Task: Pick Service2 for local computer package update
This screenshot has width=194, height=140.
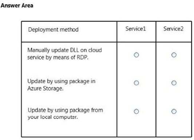Action: pos(174,111)
